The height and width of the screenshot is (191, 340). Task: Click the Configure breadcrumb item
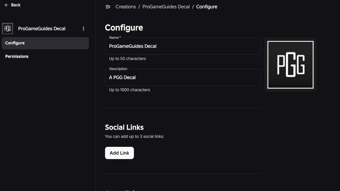[x=207, y=7]
